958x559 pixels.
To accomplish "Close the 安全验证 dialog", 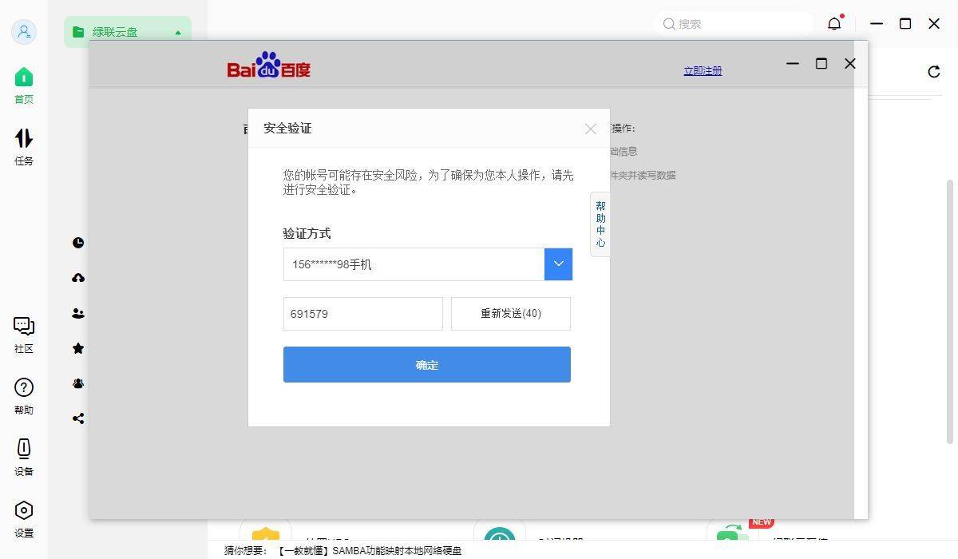I will coord(591,129).
